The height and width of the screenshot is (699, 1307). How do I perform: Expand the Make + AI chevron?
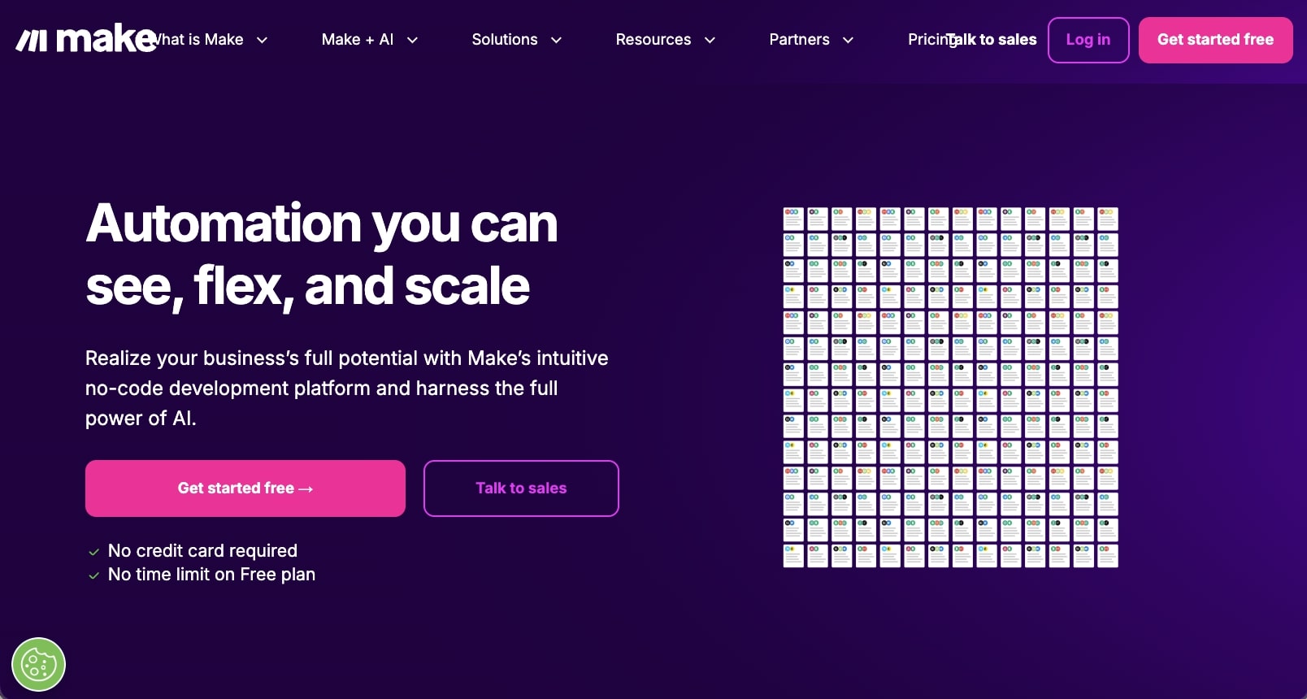(x=412, y=40)
